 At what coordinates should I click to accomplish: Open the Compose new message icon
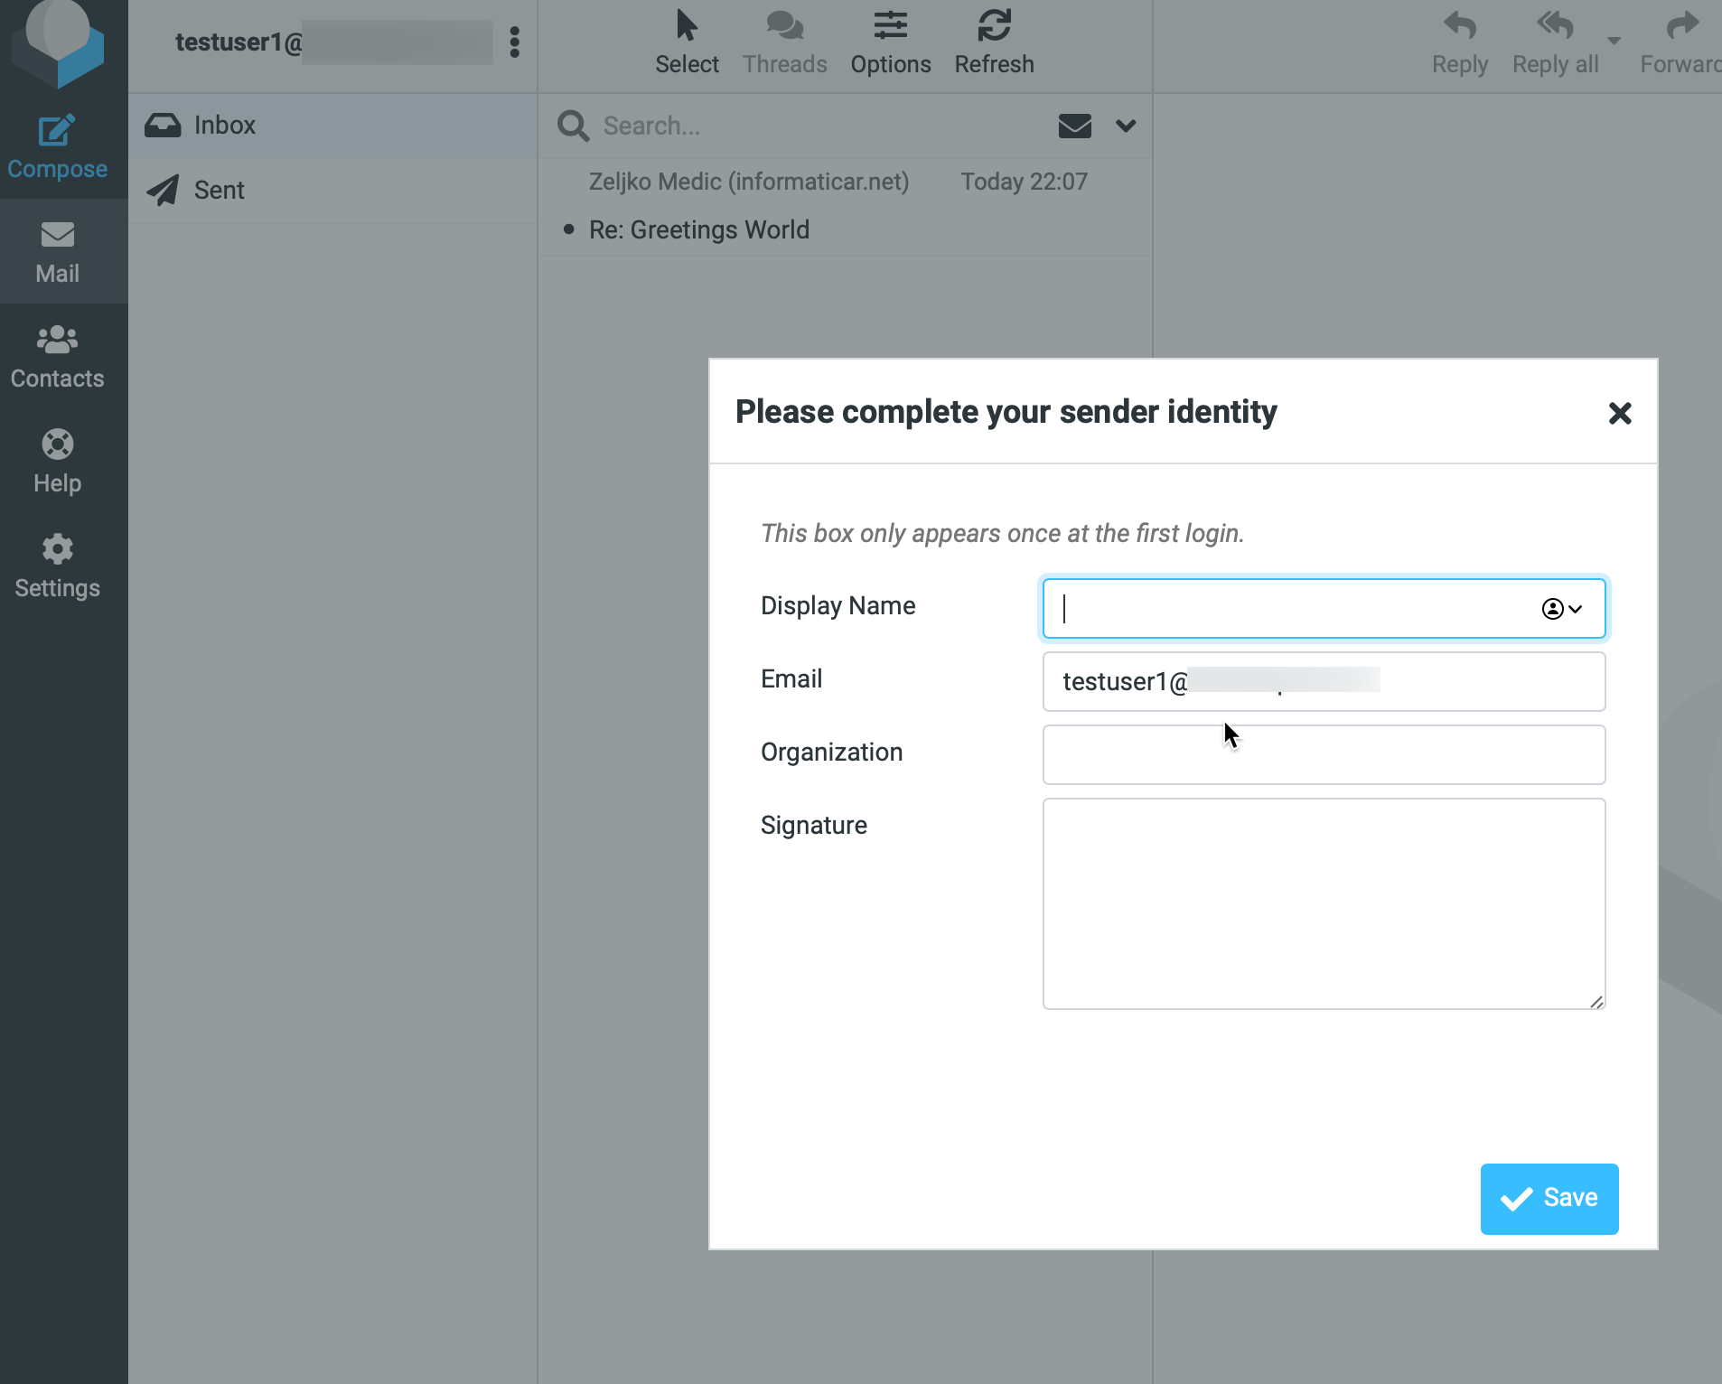click(57, 146)
